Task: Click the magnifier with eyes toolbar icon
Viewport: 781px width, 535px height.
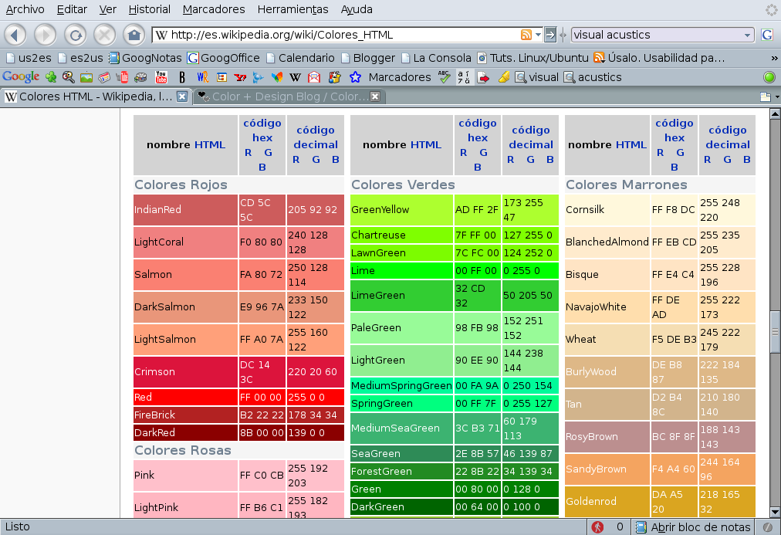Action: pos(68,77)
